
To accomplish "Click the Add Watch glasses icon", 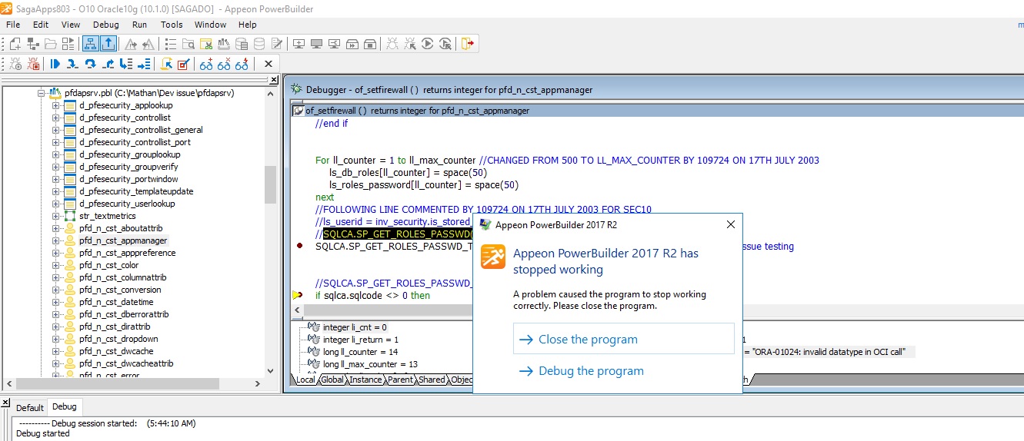I will coord(206,65).
